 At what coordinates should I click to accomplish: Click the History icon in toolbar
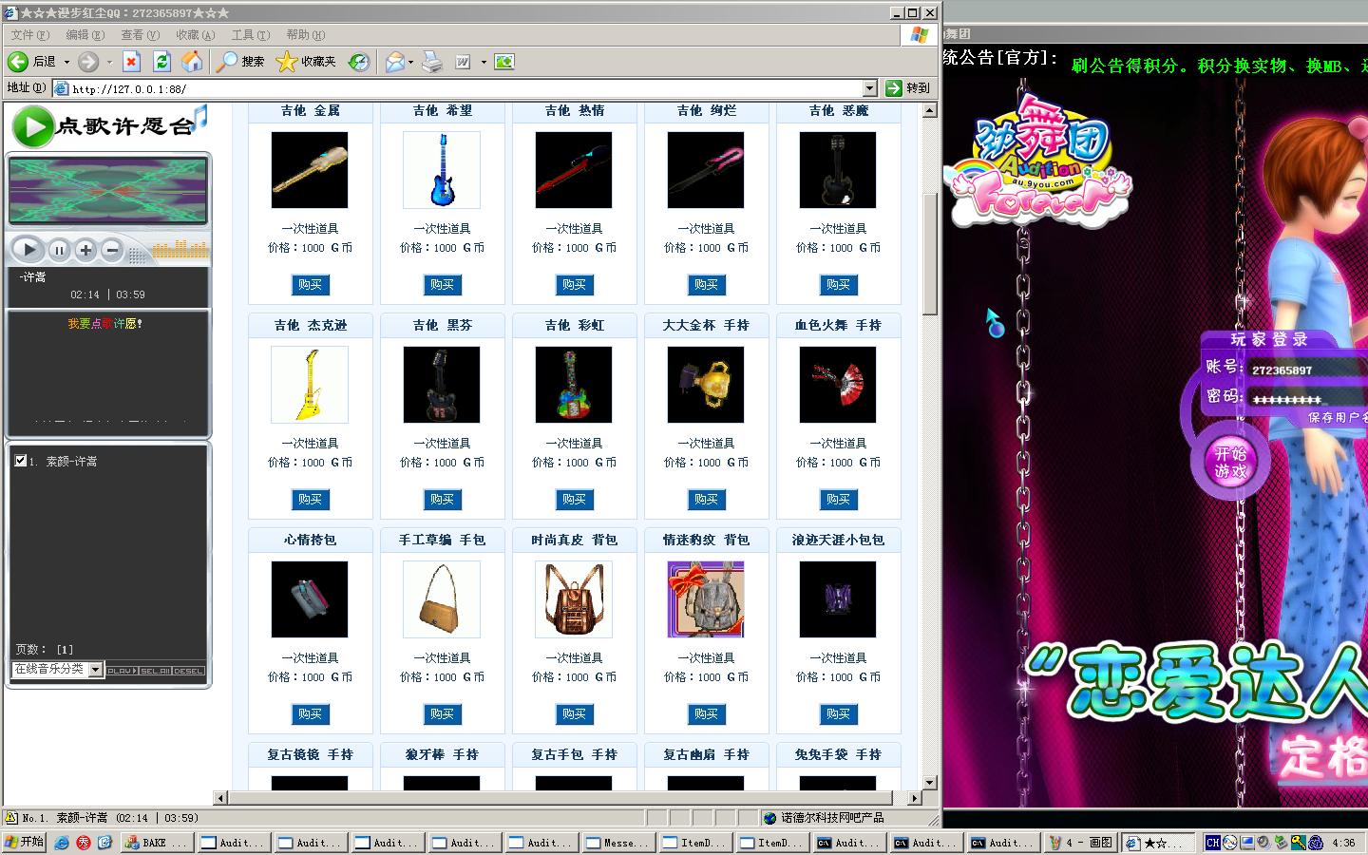pos(358,62)
